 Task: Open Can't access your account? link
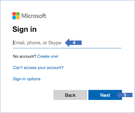click(38, 68)
